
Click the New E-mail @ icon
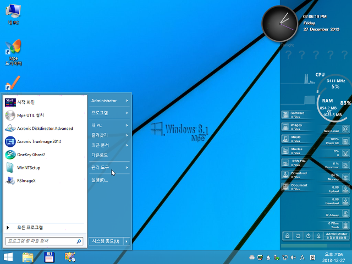coord(345,129)
